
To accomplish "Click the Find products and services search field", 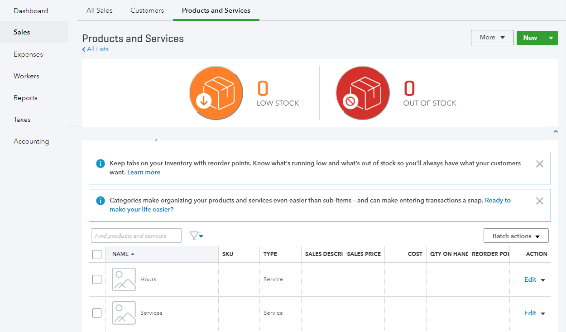I will point(136,236).
